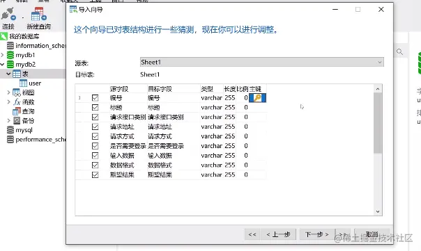Image resolution: width=421 pixels, height=251 pixels.
Task: Click the 新建查询 new query icon
Action: pos(38,14)
